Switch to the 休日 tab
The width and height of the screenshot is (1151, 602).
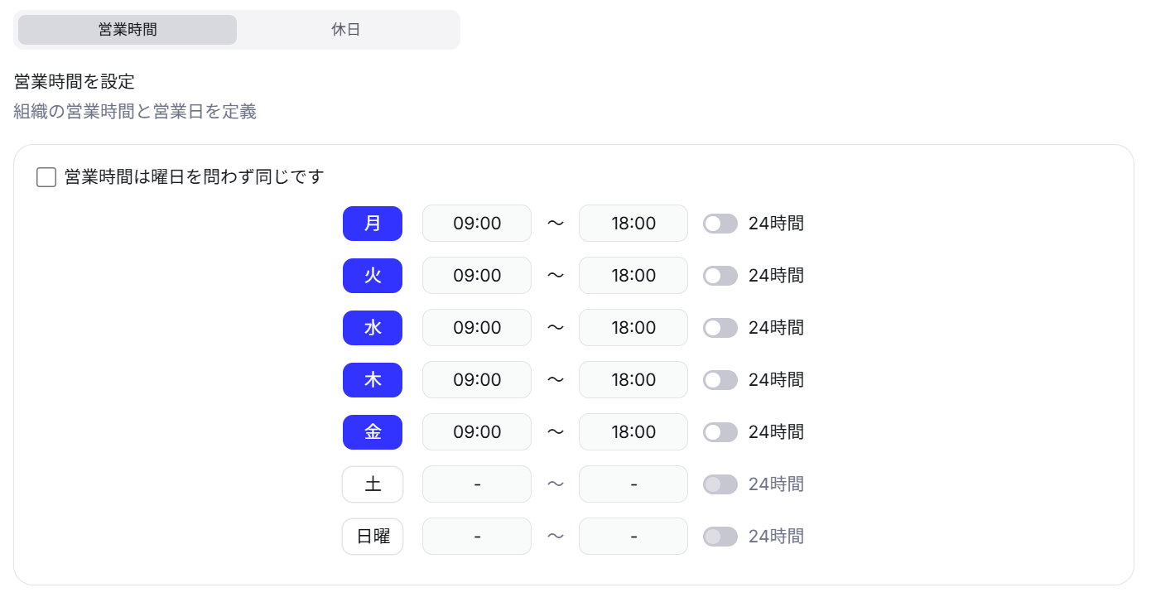click(x=346, y=29)
